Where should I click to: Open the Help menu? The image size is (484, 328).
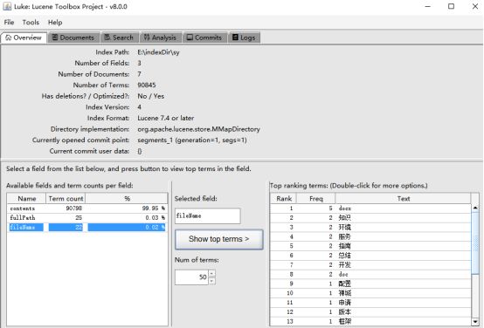click(55, 22)
